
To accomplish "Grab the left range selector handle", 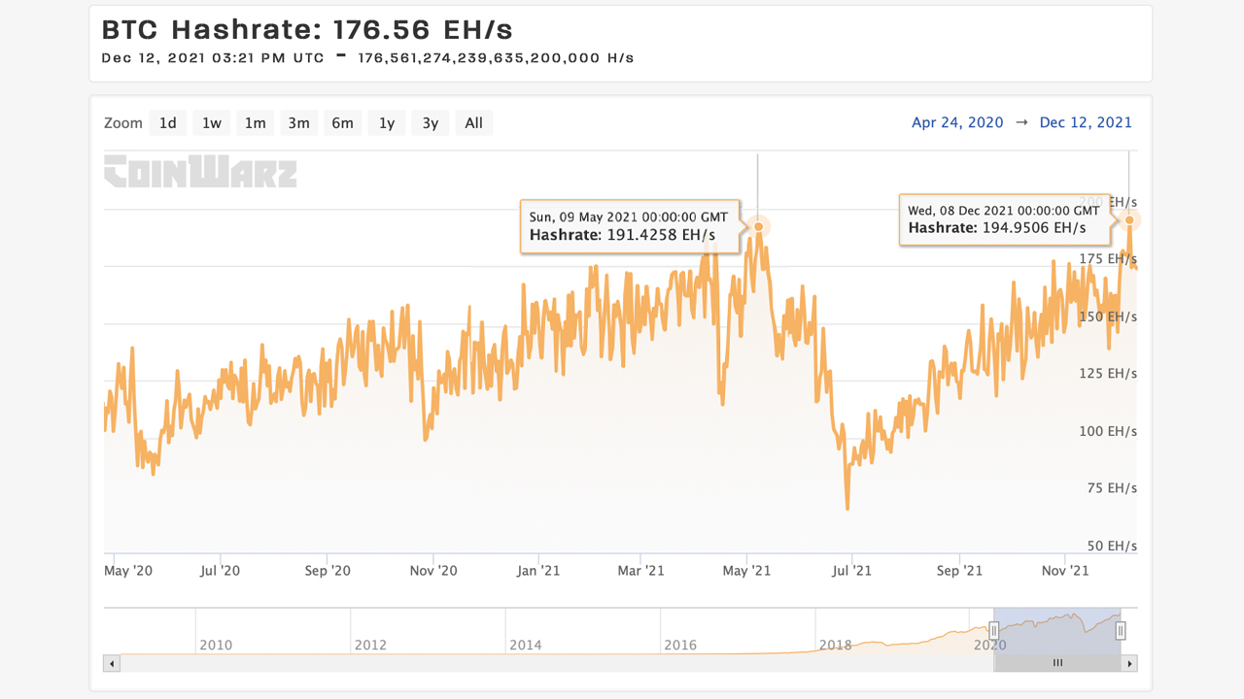I will (993, 630).
